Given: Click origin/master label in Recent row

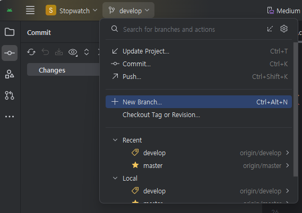Looking at the screenshot, I should point(262,166).
